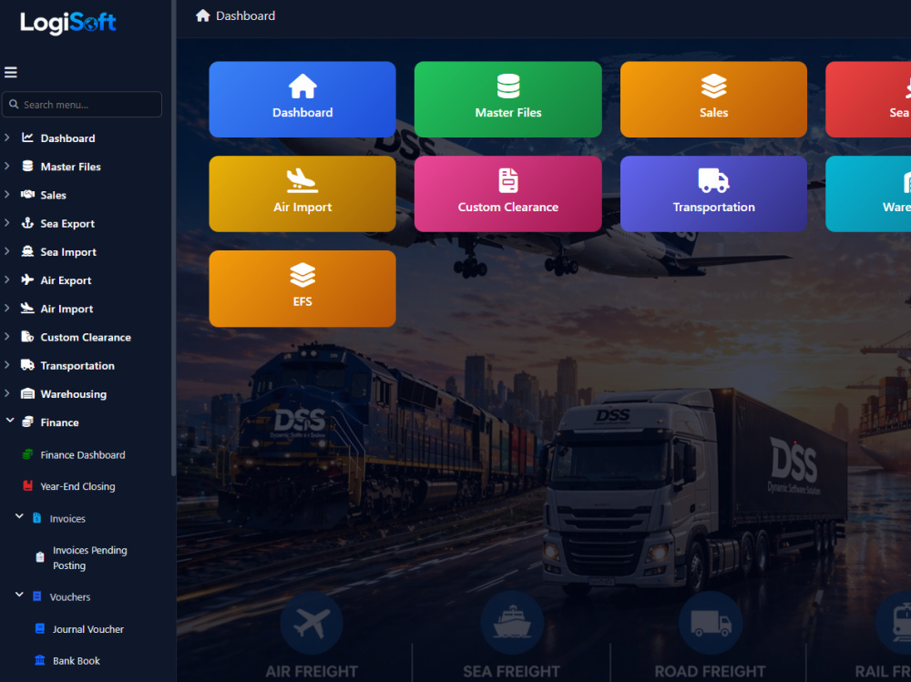Click the Invoices blue document icon

tap(36, 518)
